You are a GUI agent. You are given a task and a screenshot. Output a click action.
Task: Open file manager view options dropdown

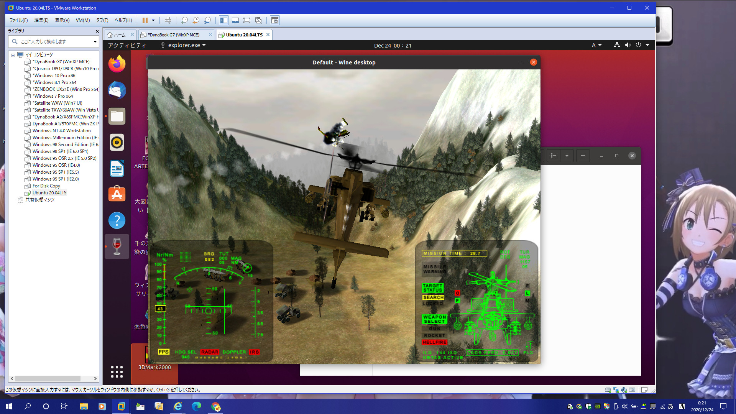tap(567, 156)
